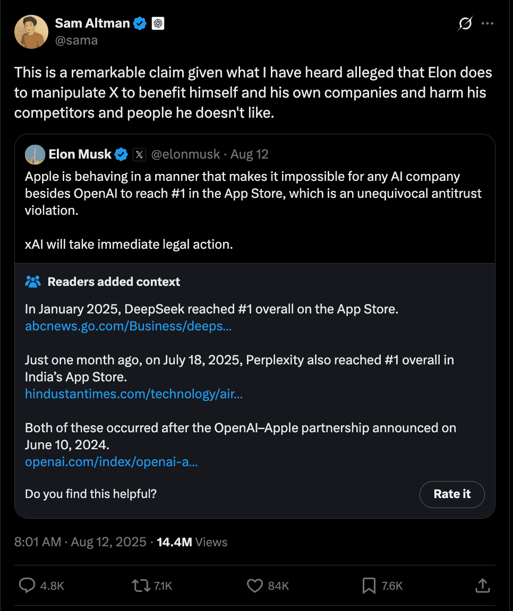
Task: Open the abcnews.go.com DeepSeek link
Action: [x=128, y=326]
